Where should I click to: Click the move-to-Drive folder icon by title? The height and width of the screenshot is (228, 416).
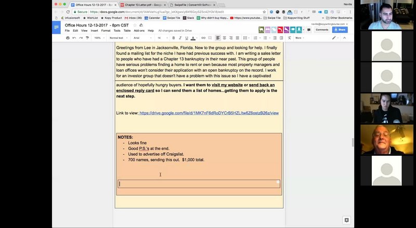pyautogui.click(x=141, y=25)
